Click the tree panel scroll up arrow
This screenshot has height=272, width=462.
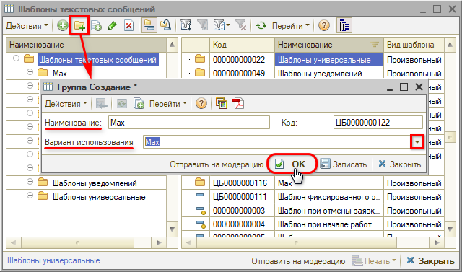click(173, 45)
